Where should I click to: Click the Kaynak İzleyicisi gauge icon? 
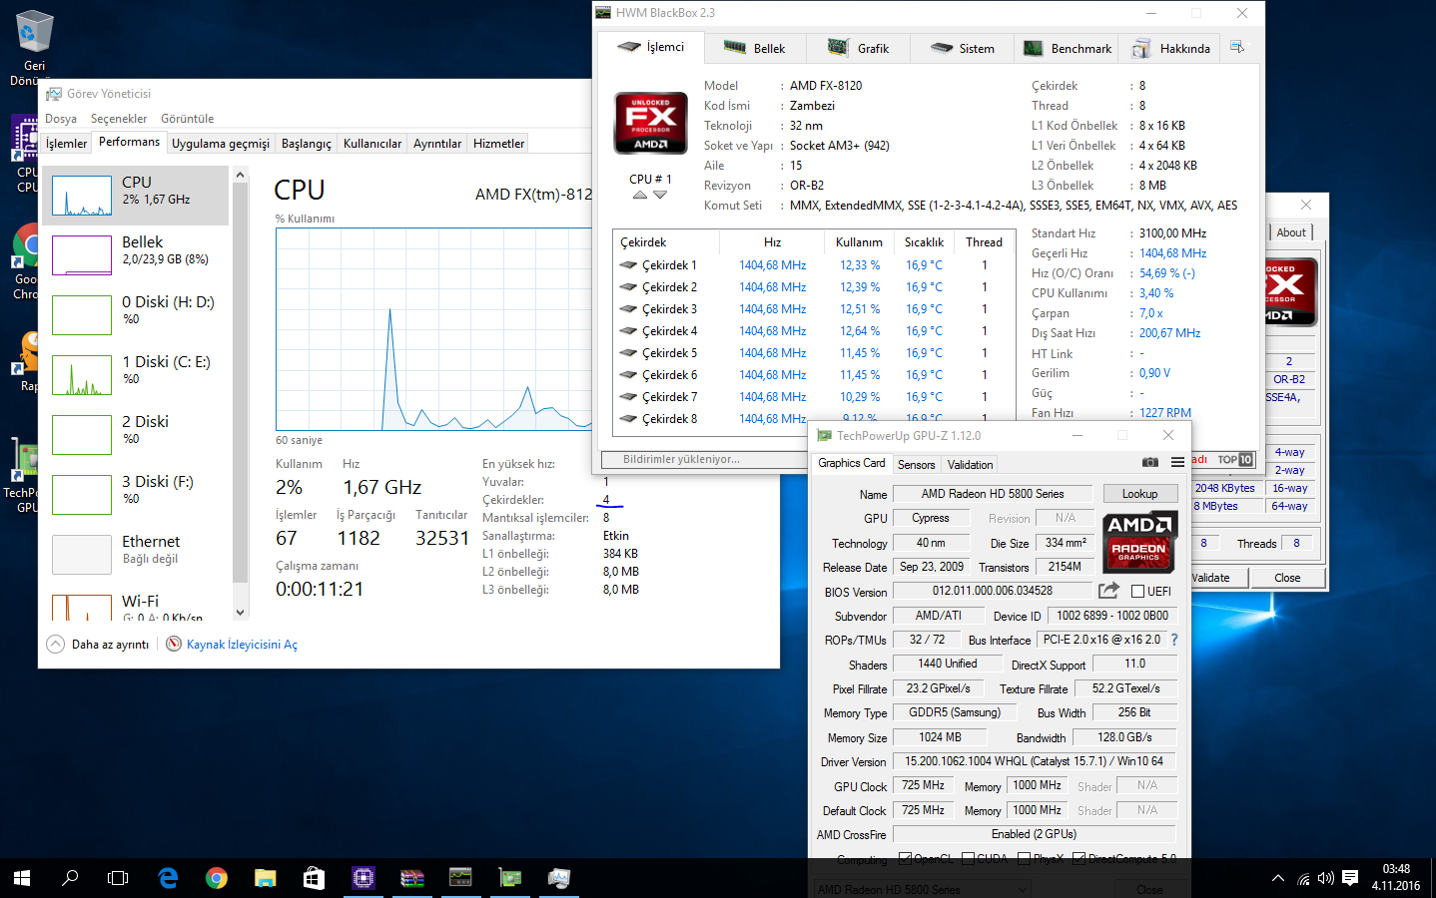(x=174, y=644)
